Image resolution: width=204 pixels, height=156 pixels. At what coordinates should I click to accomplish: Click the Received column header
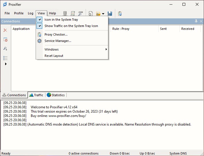[188, 29]
